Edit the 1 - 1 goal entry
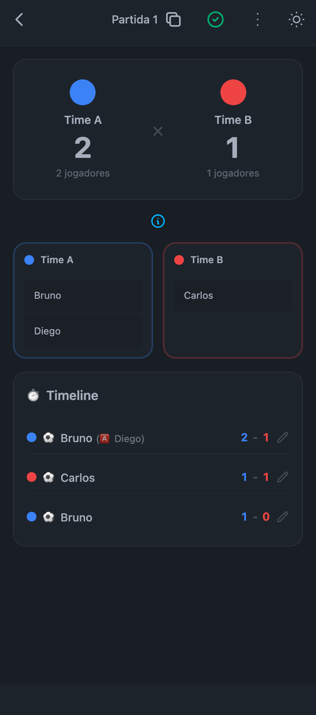 283,477
